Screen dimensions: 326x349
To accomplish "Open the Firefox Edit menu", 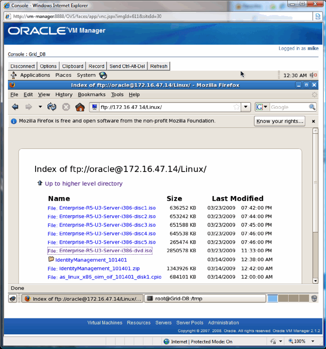I will [28, 95].
